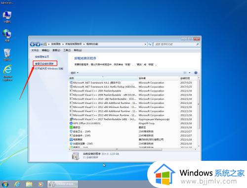
Task: Select Microsoft Visual C++ 2010 x86 Redistributable
Action: click(x=132, y=99)
